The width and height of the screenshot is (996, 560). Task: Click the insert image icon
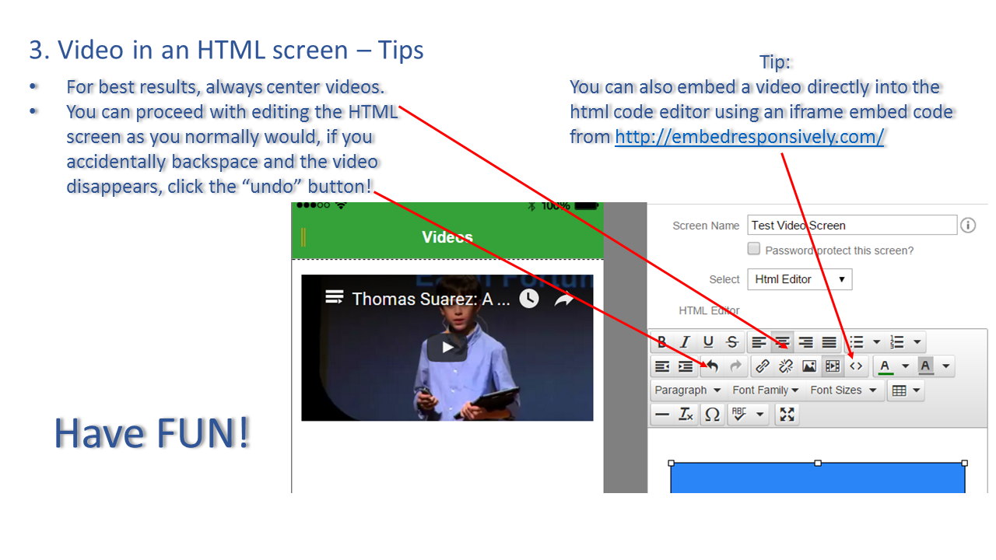click(x=809, y=366)
